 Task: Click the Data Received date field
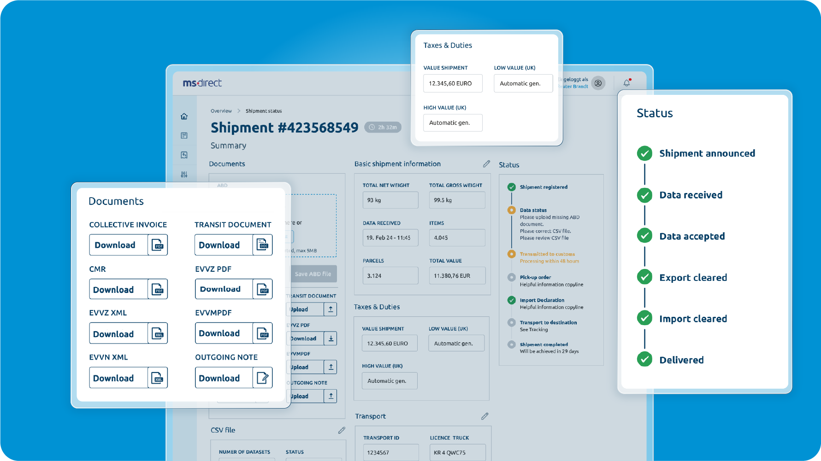390,238
